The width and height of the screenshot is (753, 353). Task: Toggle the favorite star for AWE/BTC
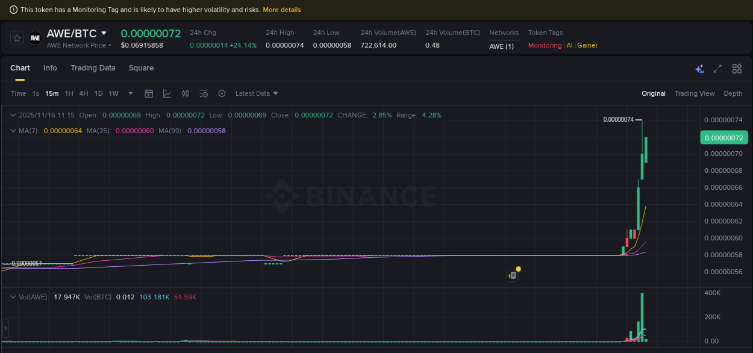click(16, 37)
